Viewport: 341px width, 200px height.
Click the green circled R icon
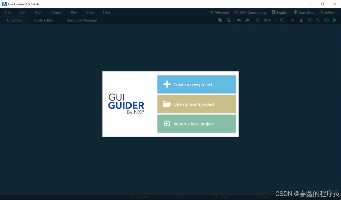tap(327, 20)
